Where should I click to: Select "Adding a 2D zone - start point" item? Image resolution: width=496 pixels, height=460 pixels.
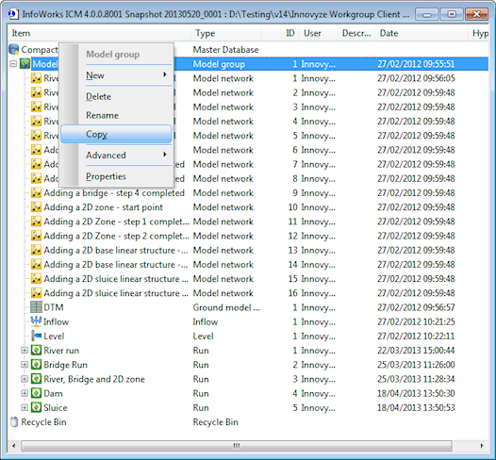click(x=103, y=207)
